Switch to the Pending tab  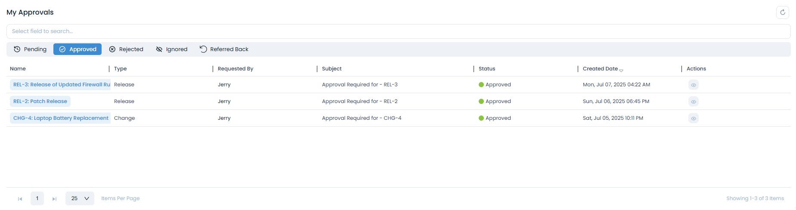tap(30, 49)
